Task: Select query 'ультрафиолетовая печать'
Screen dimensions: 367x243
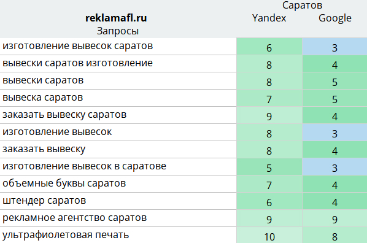Action: point(66,235)
